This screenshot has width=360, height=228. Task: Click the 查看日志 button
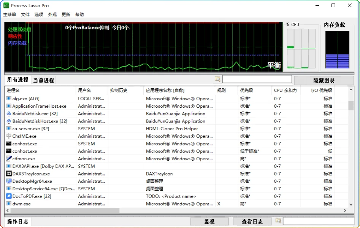[252, 221]
